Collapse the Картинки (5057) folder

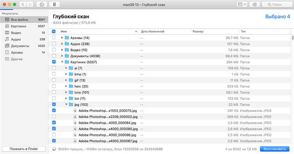point(62,62)
